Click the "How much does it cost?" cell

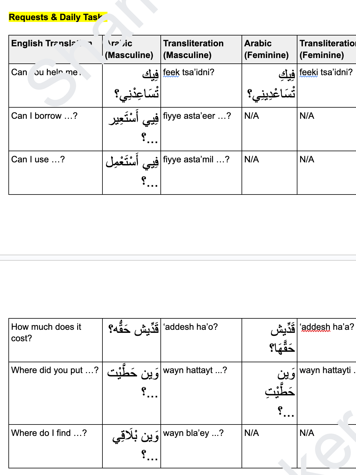46,332
